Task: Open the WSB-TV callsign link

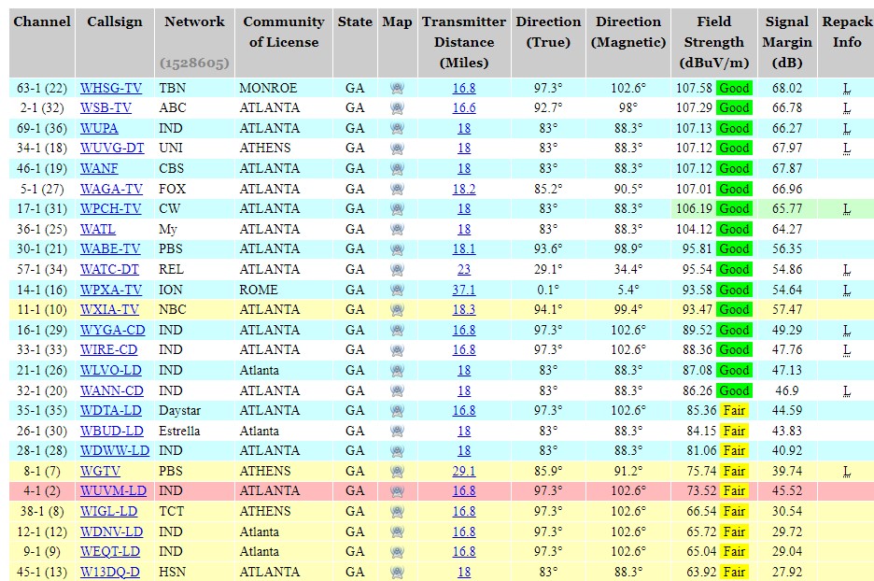Action: click(x=106, y=108)
